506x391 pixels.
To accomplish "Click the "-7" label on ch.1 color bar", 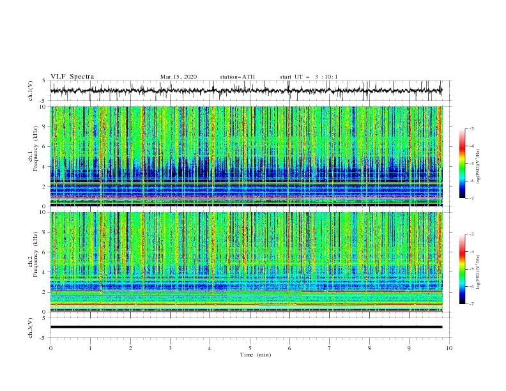I will [471, 198].
